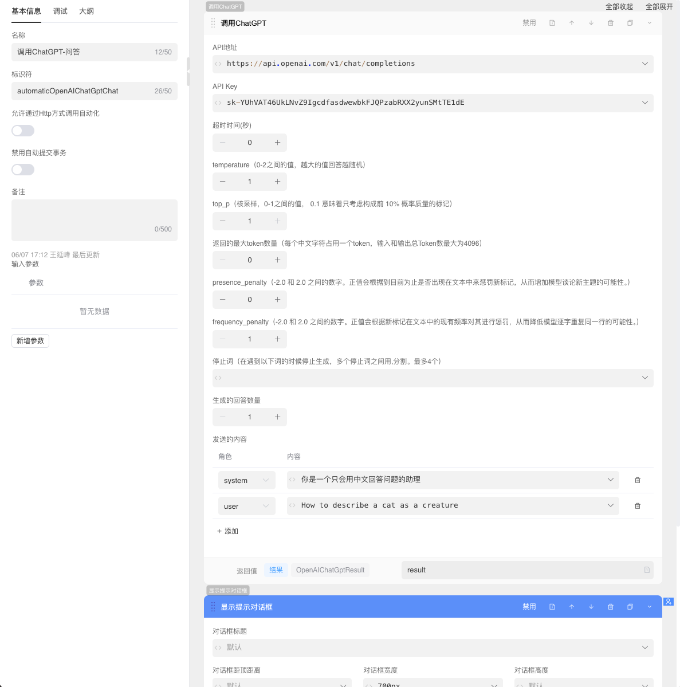Open note icon on 显示提示对话框 header
Viewport: 680px width, 687px height.
(x=552, y=607)
